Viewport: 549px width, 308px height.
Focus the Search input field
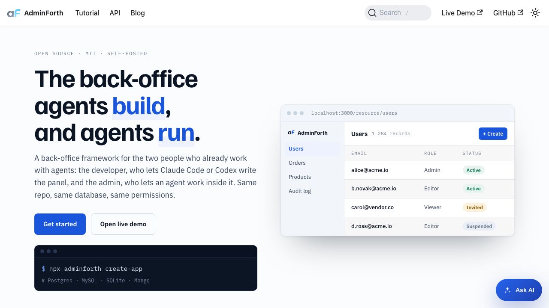[398, 13]
